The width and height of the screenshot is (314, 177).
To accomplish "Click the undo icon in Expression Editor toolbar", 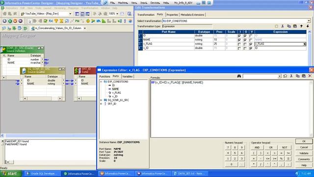I will (285, 76).
